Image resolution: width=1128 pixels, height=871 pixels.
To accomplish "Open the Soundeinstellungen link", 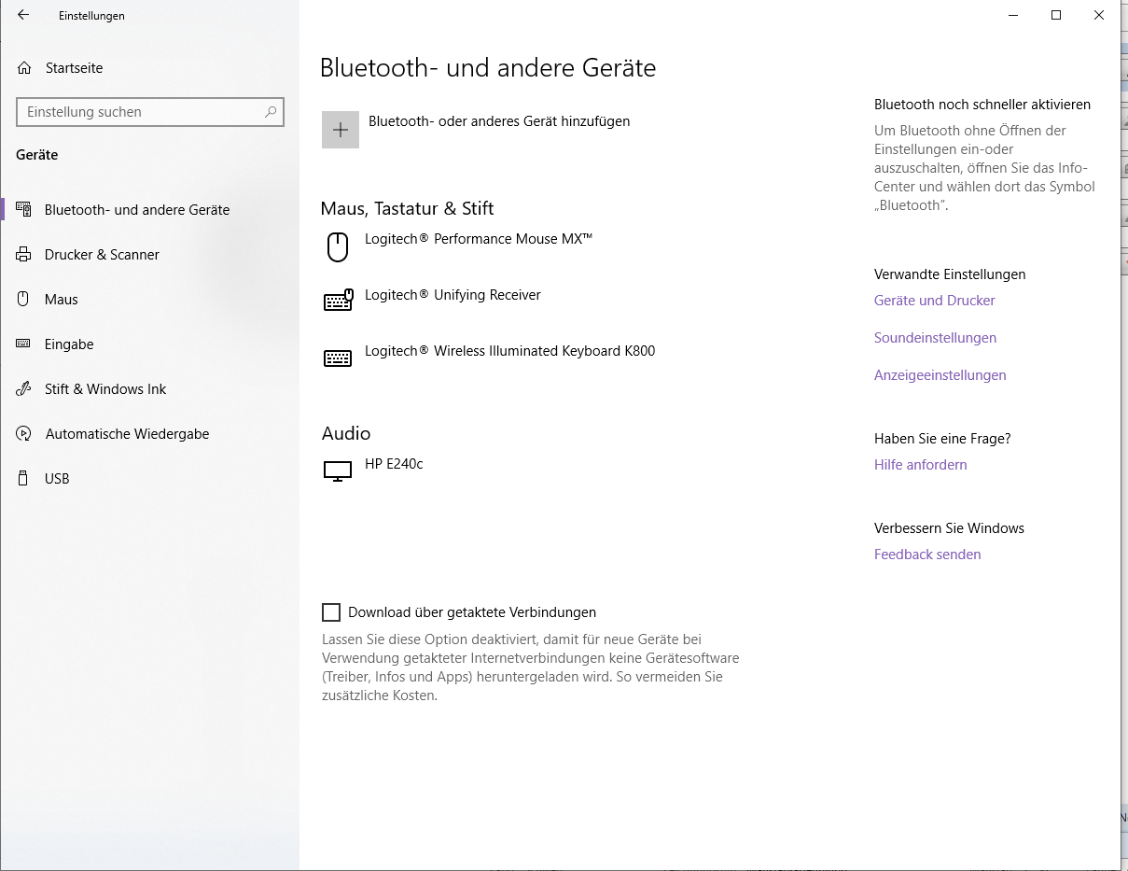I will coord(935,338).
